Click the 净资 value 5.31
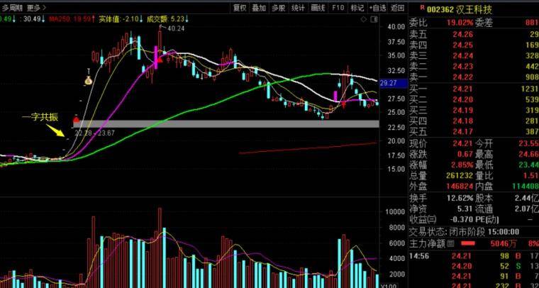 click(465, 209)
